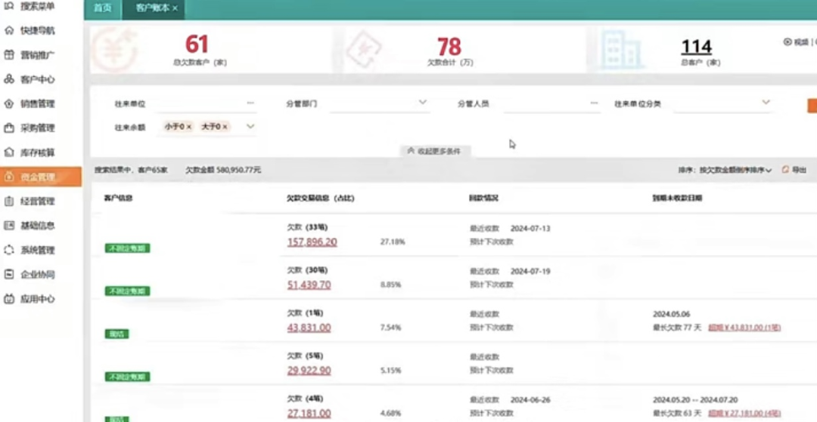Open the 157,896.20 debt amount link
The image size is (817, 422).
(312, 242)
